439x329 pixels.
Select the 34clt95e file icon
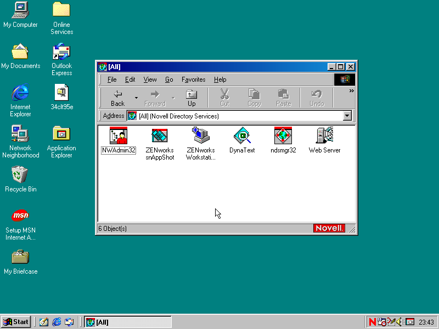coord(61,97)
